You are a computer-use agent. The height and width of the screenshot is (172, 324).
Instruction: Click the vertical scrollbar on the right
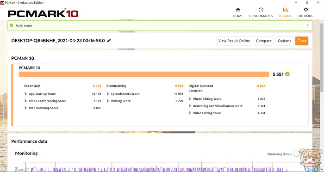(x=322, y=56)
